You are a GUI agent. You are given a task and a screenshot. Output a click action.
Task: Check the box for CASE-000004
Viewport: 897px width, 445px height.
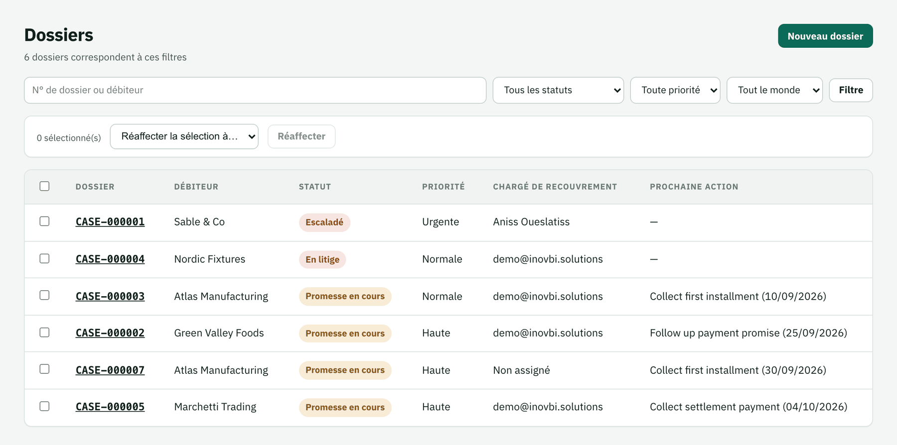click(44, 258)
